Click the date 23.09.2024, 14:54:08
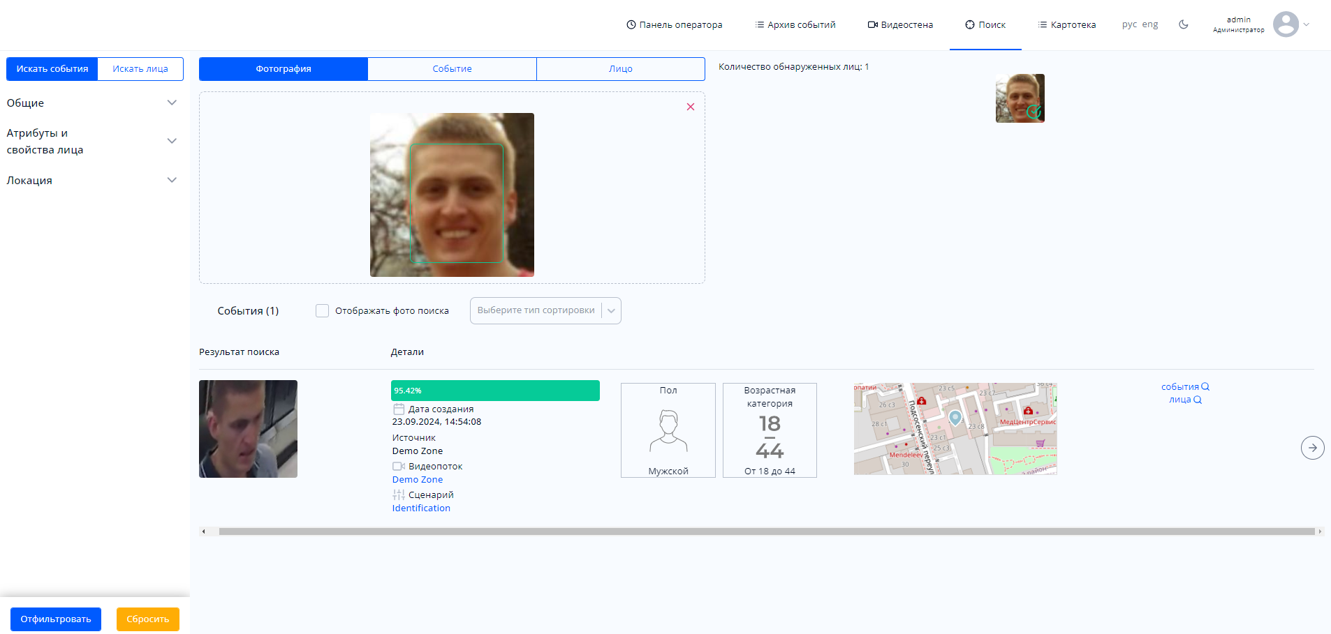The height and width of the screenshot is (634, 1331). [x=436, y=422]
